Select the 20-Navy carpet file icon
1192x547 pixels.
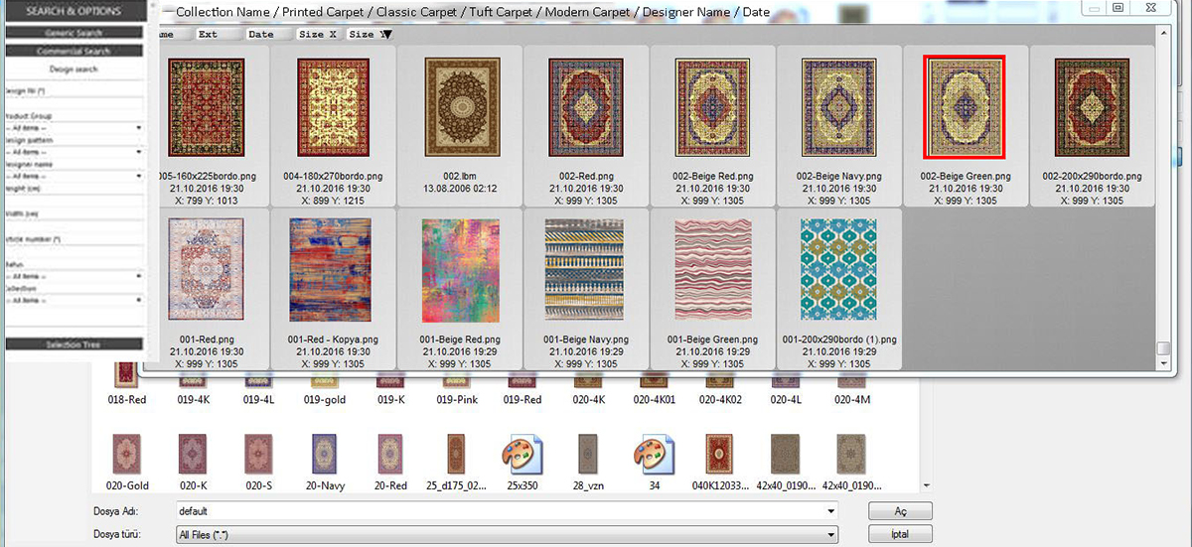324,455
